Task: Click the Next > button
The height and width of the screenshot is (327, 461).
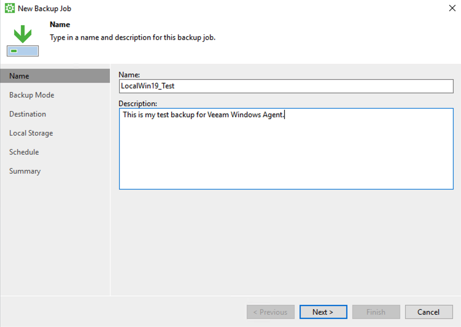Action: [x=323, y=312]
